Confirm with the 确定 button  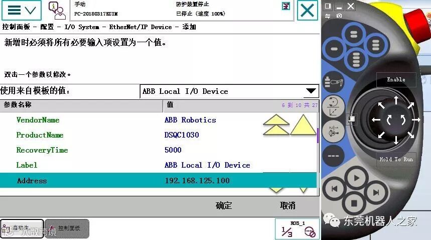224,205
